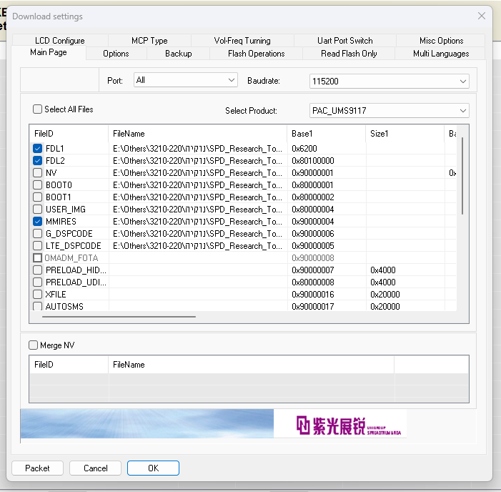
Task: Open the Vol-Freq Turning tab
Action: coord(242,41)
